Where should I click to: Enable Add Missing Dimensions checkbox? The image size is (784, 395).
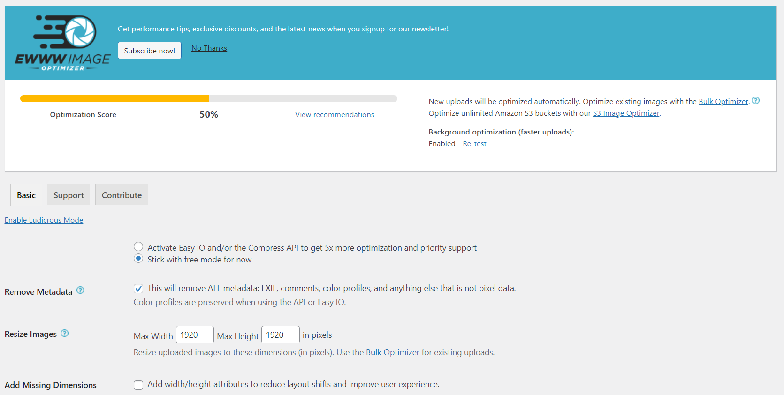138,385
